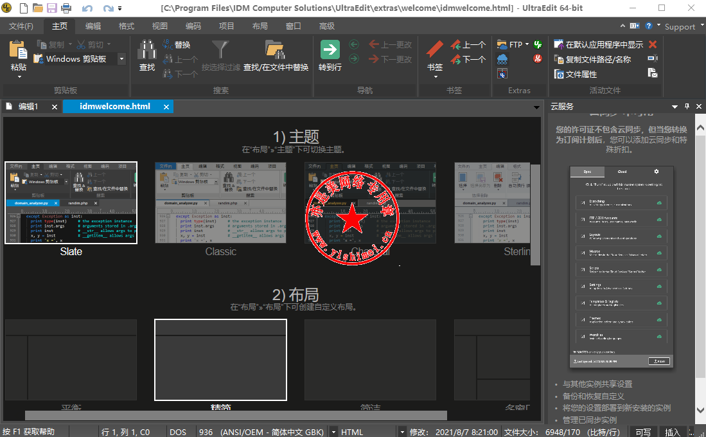
Task: Click the email file icon in 活动文件
Action: tap(653, 73)
